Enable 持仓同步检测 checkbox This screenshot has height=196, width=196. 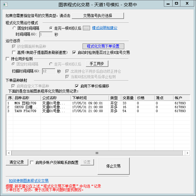(x=8, y=59)
